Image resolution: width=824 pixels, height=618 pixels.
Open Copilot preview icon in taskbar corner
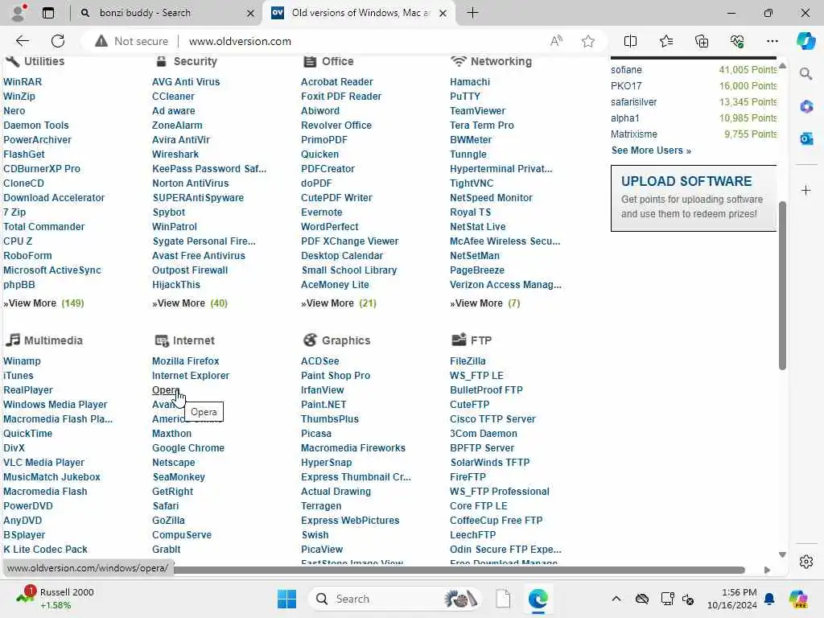click(x=798, y=599)
